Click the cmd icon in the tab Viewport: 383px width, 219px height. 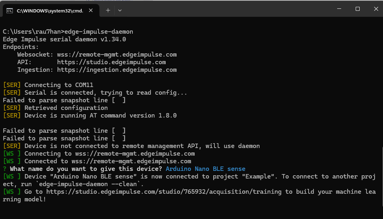(10, 10)
